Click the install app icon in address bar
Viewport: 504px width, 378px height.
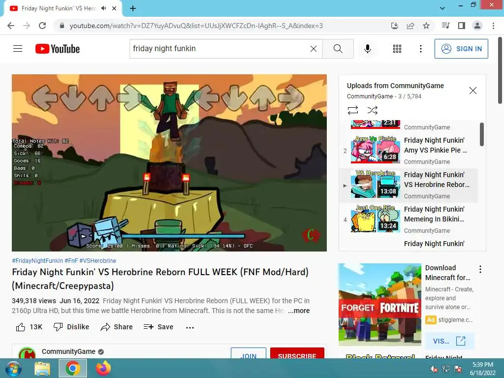pos(395,26)
